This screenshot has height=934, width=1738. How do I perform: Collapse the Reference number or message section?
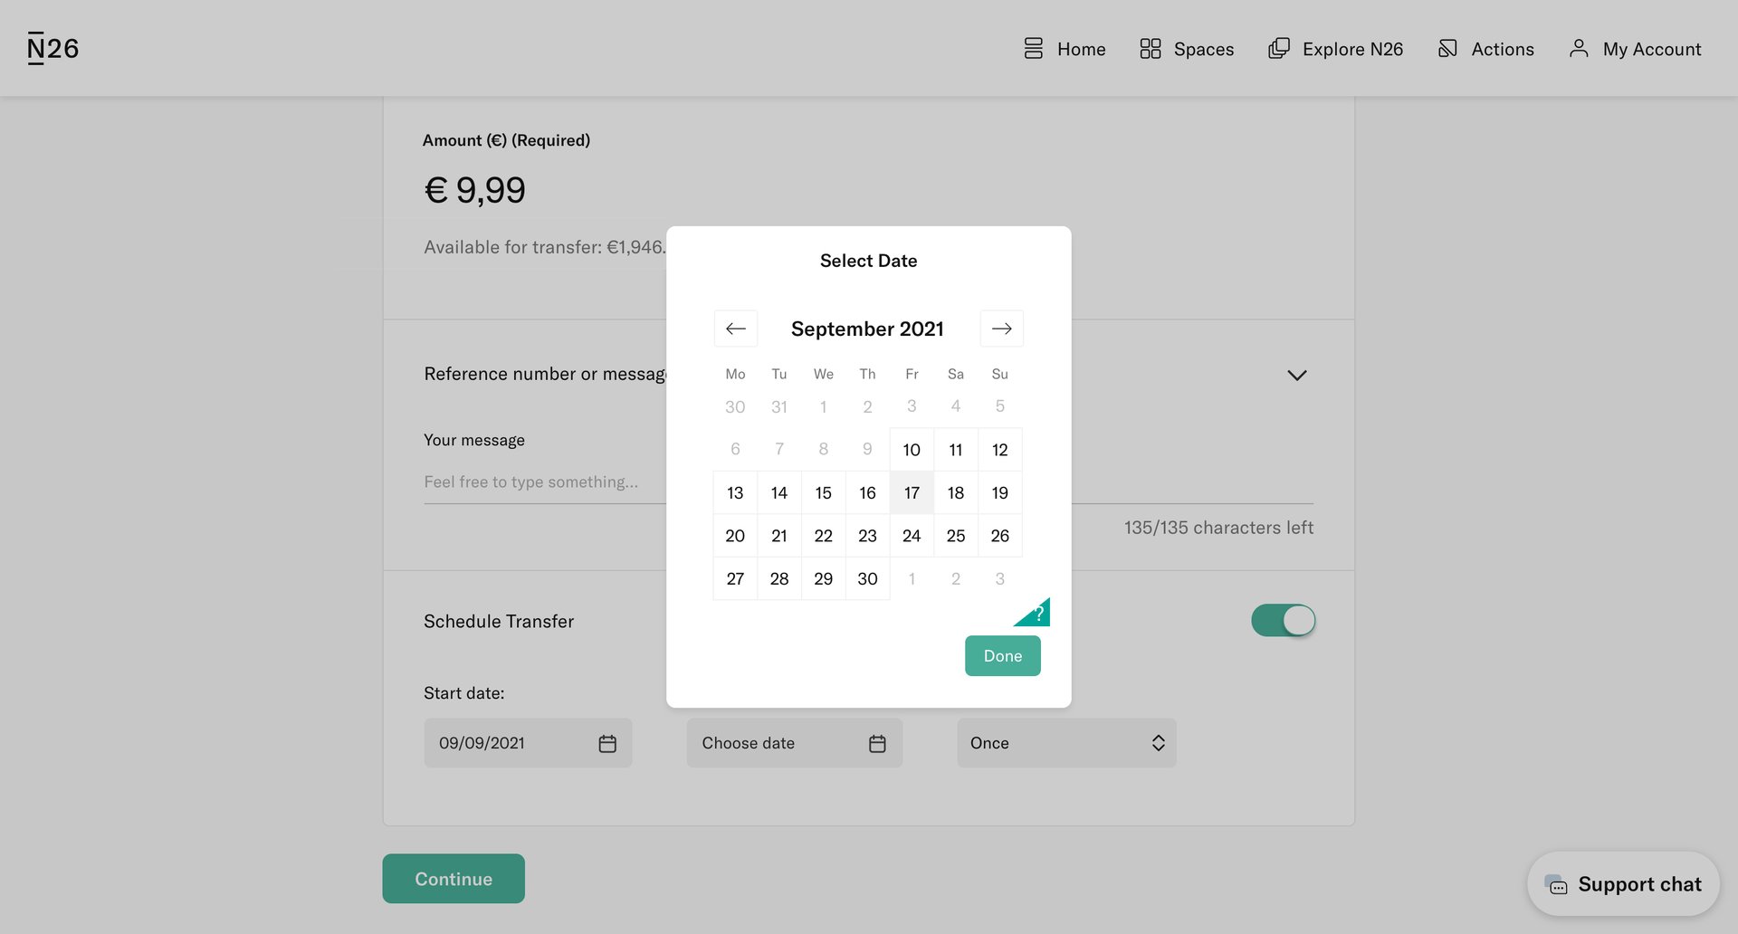pyautogui.click(x=1296, y=375)
